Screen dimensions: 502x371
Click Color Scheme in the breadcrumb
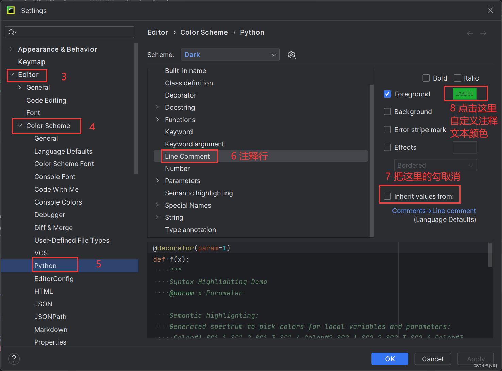204,32
